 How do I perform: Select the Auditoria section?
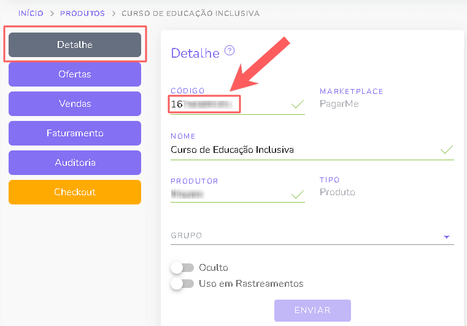[75, 163]
